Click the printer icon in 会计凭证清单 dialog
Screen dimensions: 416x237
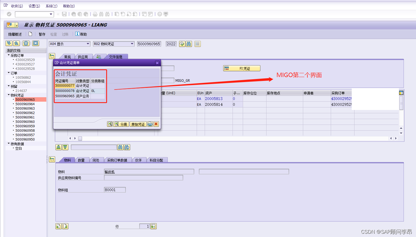pyautogui.click(x=150, y=124)
